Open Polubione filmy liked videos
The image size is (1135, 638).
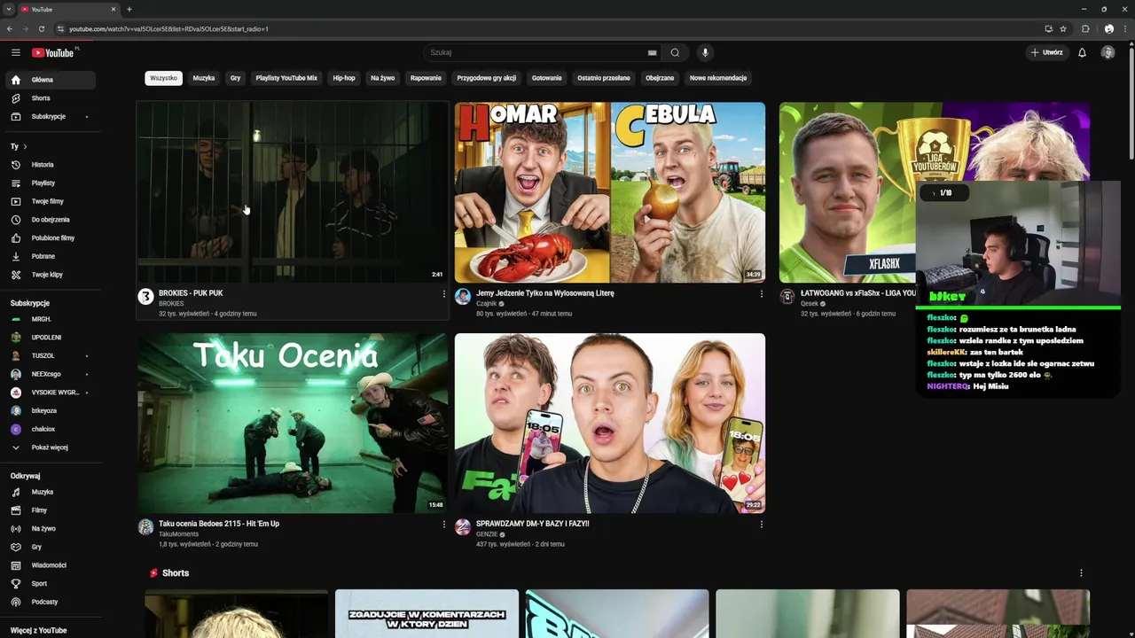[x=51, y=237]
